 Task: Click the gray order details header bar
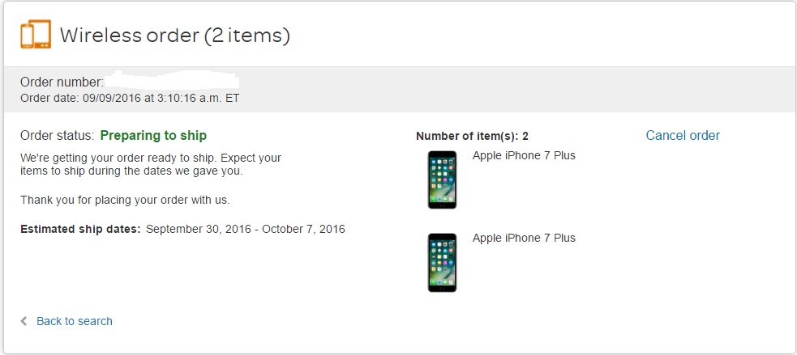coord(399,89)
